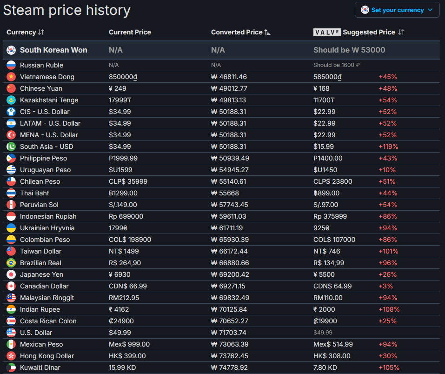Click the South Korean Won flag icon
This screenshot has height=374, width=445.
(x=11, y=50)
